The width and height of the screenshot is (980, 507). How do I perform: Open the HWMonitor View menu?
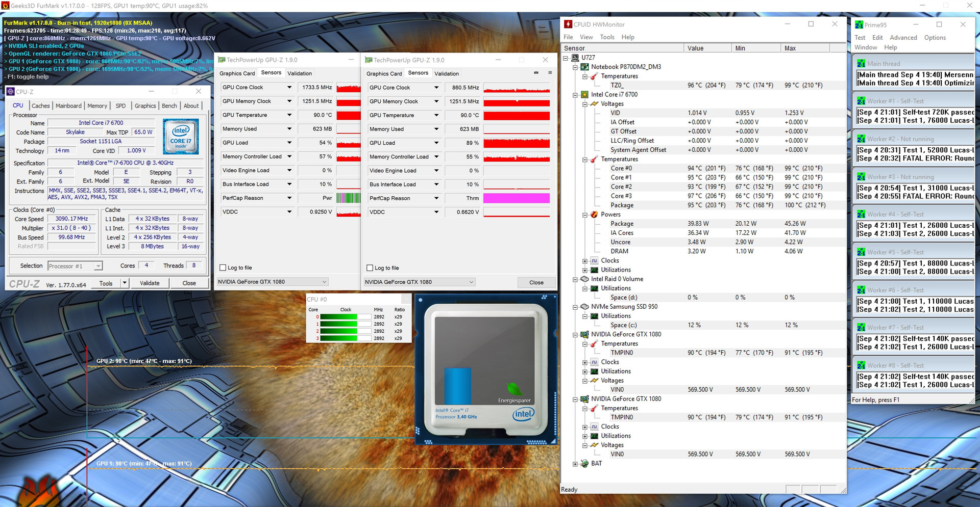pos(586,37)
